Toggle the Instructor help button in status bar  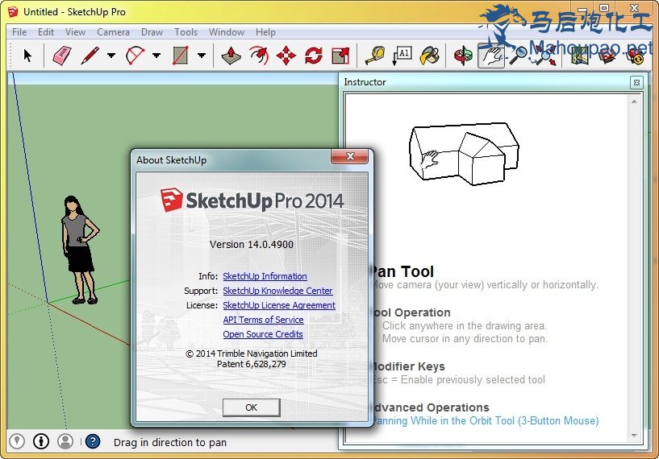[93, 441]
